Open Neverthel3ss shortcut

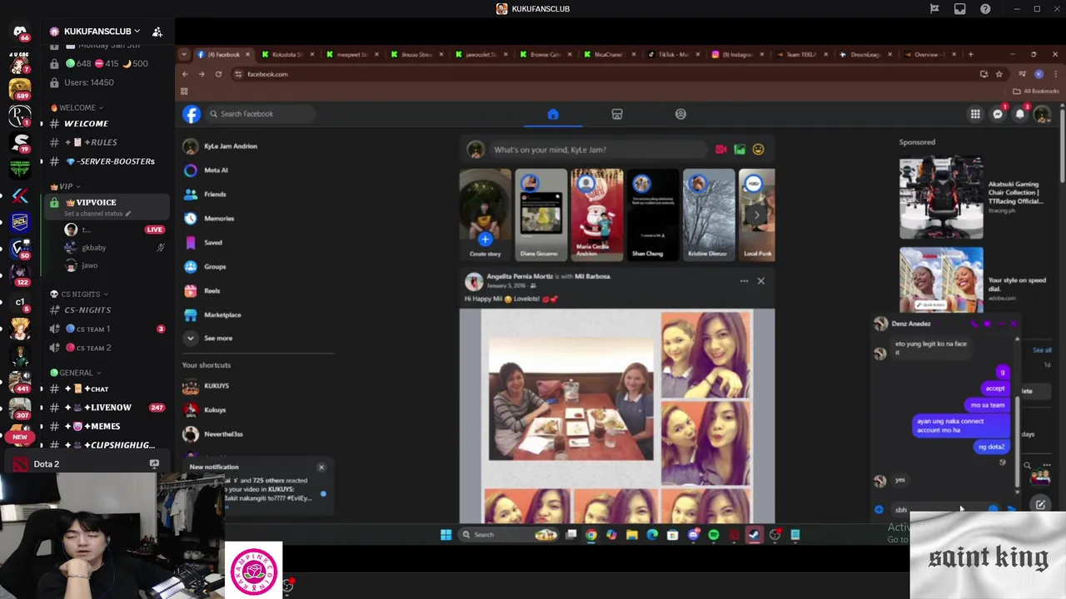[223, 434]
